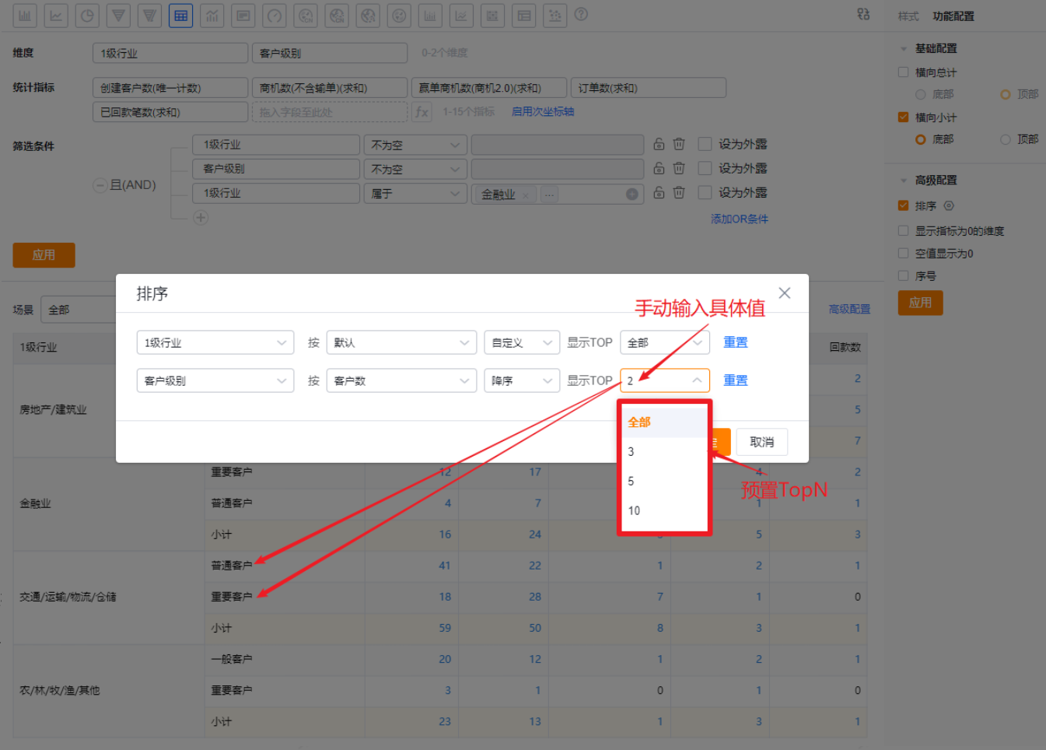
Task: Select the bar-line combo chart icon
Action: click(212, 16)
